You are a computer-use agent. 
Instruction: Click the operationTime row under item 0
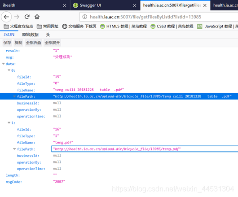119,116
